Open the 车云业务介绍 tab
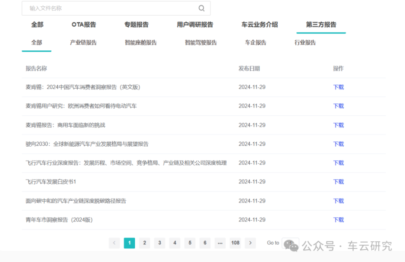Screen dimensions: 405x262 [259, 25]
